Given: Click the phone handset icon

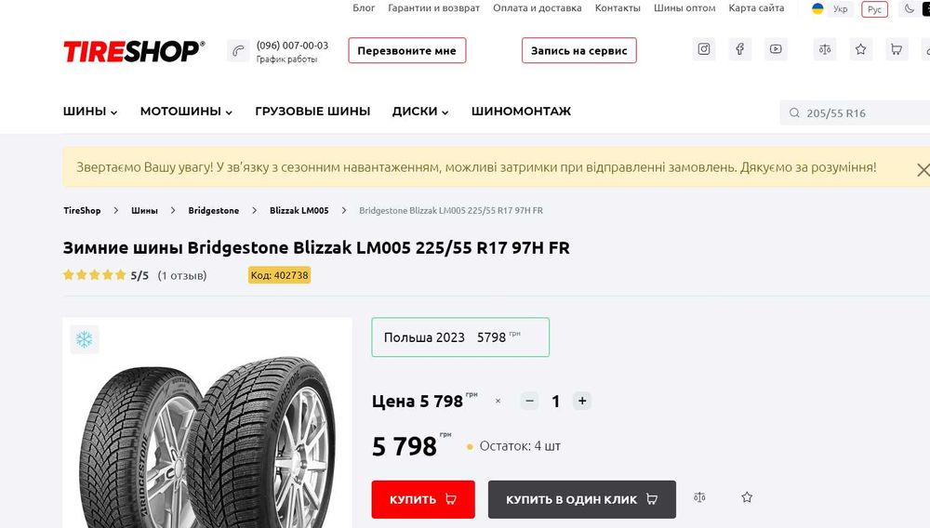Looking at the screenshot, I should (x=238, y=51).
